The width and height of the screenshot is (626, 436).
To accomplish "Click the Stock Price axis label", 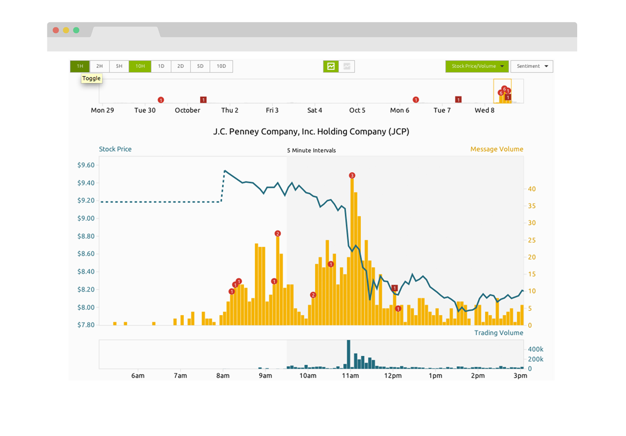I will [115, 149].
